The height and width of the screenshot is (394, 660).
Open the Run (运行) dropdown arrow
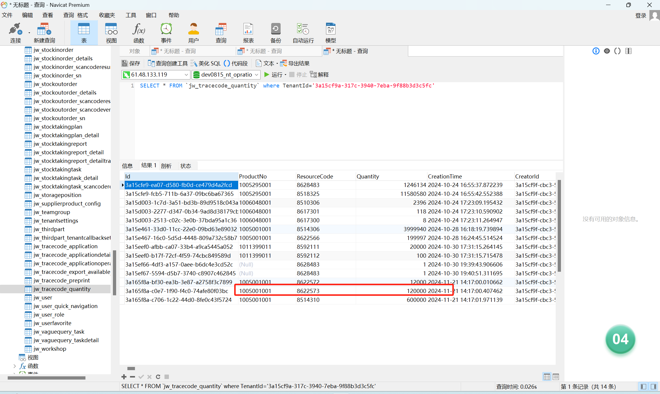point(285,75)
